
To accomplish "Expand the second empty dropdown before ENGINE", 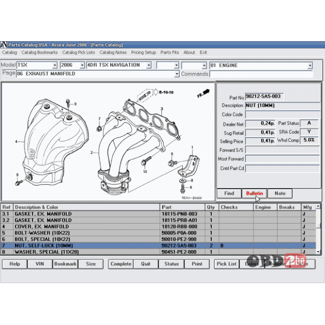I will (x=204, y=66).
